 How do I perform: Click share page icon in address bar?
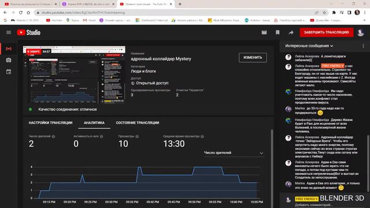(317, 13)
